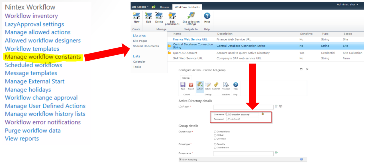Select Domain local group scope

[215, 132]
